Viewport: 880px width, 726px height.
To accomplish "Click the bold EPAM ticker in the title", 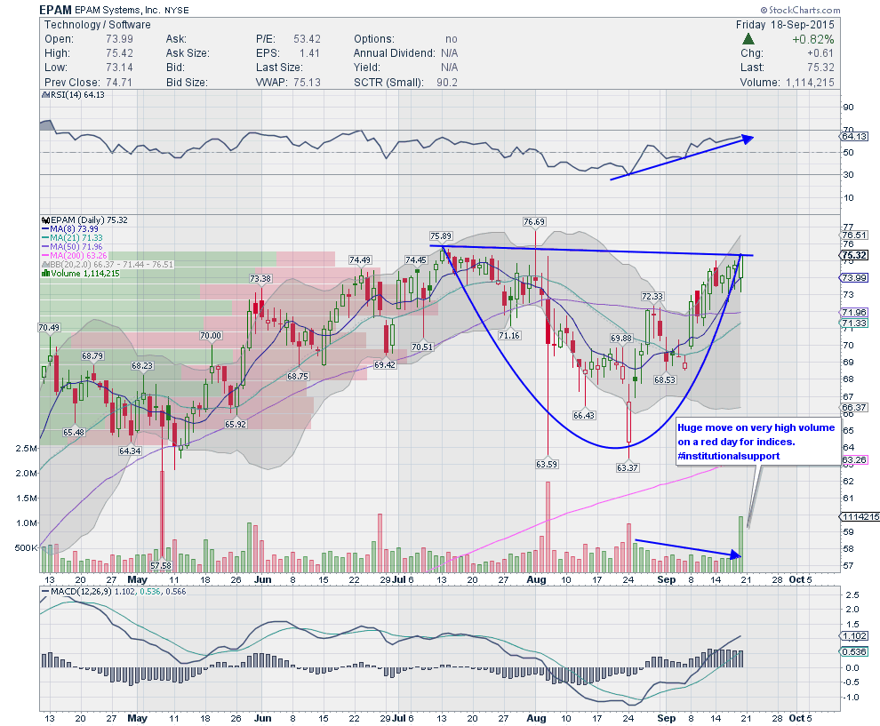I will [x=56, y=10].
